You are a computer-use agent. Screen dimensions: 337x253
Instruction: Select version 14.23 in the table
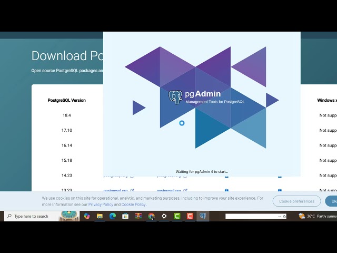click(67, 176)
